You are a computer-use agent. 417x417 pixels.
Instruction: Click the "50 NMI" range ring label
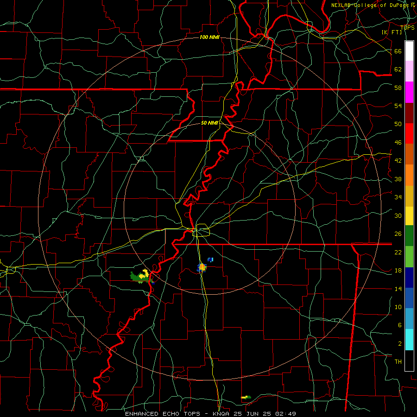209,123
